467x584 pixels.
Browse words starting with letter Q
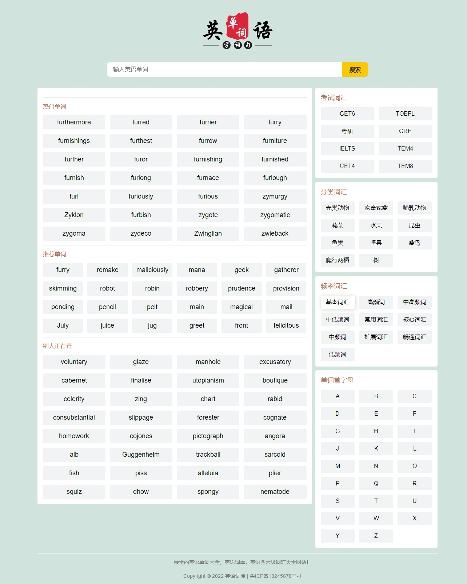[x=376, y=484]
